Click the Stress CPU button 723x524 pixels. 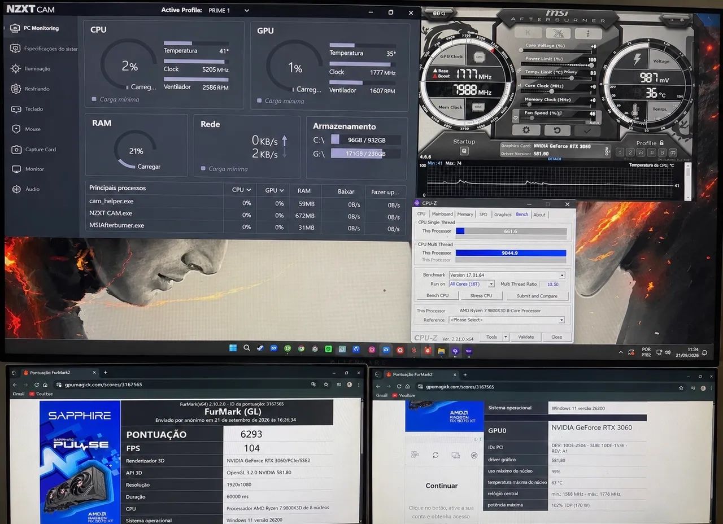click(481, 295)
